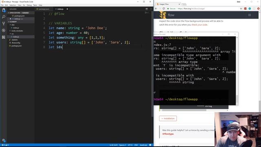The width and height of the screenshot is (261, 147).
Task: Bookmark the page with the star icon
Action: click(241, 9)
